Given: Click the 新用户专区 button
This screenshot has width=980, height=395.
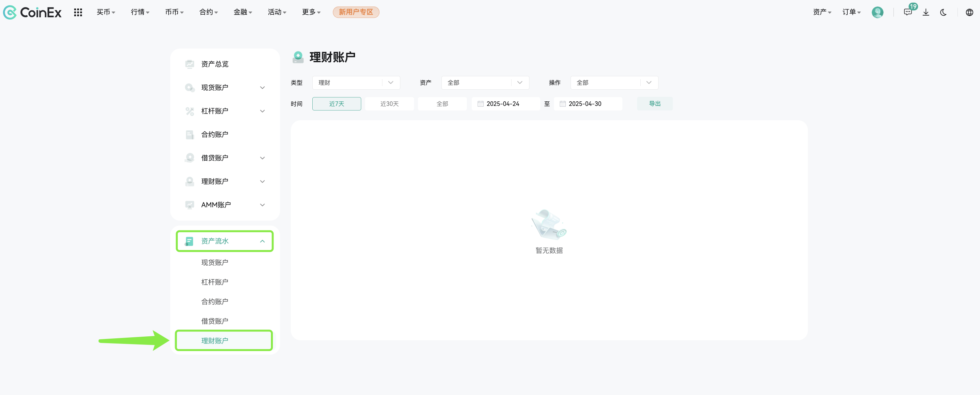Looking at the screenshot, I should pyautogui.click(x=356, y=12).
